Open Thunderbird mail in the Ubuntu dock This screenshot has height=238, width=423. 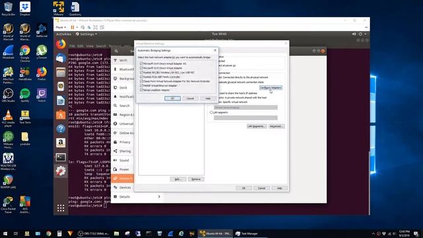click(61, 58)
